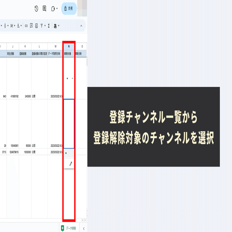Click the データ取得日時 header cell
This screenshot has height=232, width=232.
tap(55, 54)
